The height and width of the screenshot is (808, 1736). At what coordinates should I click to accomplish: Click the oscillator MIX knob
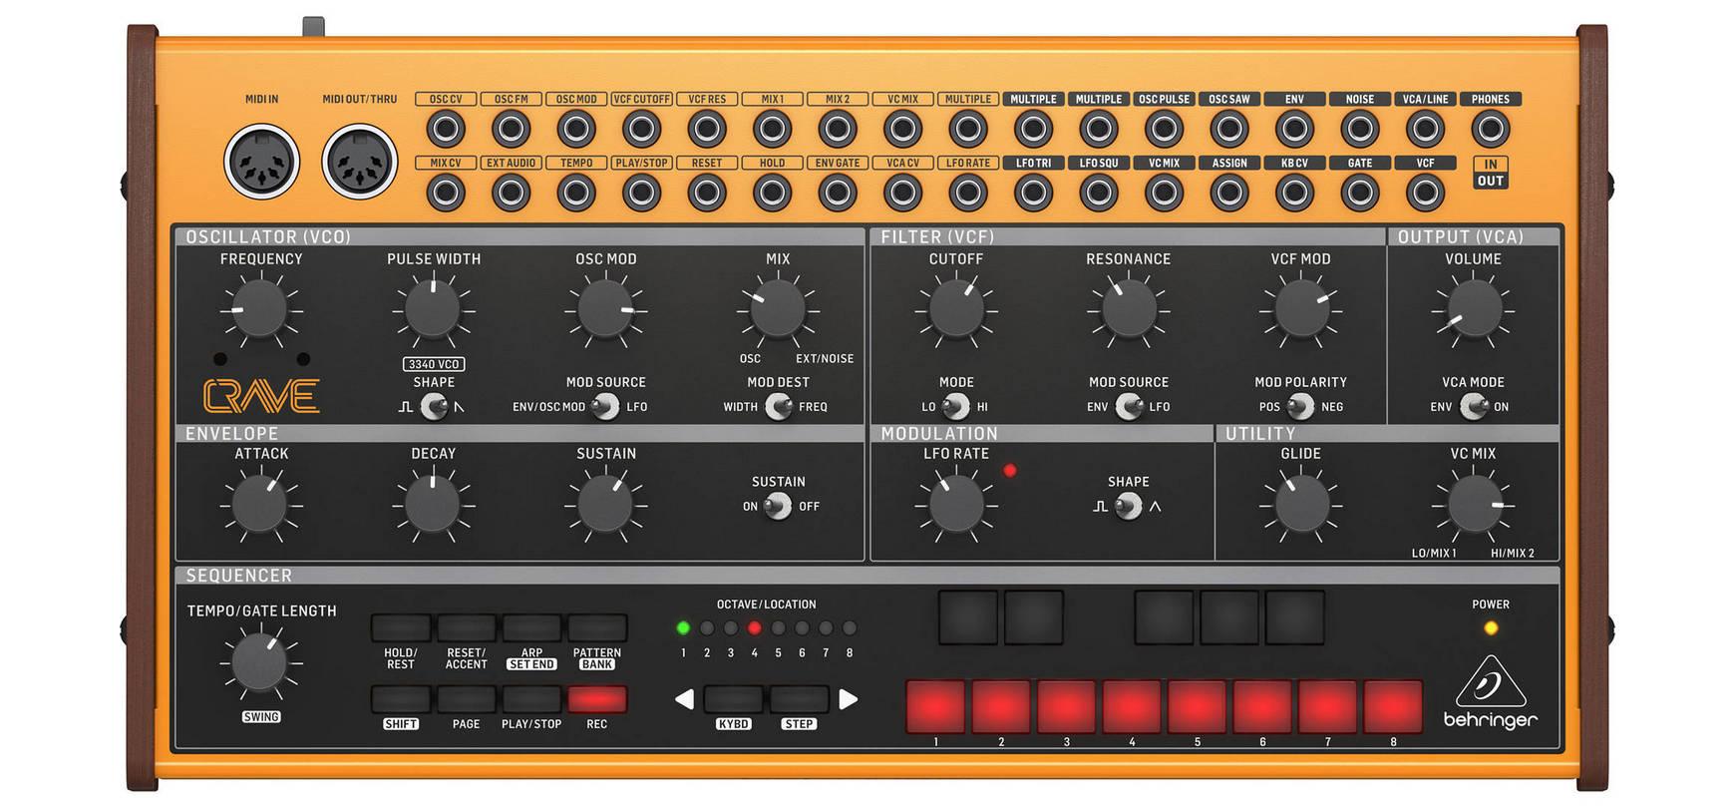click(778, 308)
